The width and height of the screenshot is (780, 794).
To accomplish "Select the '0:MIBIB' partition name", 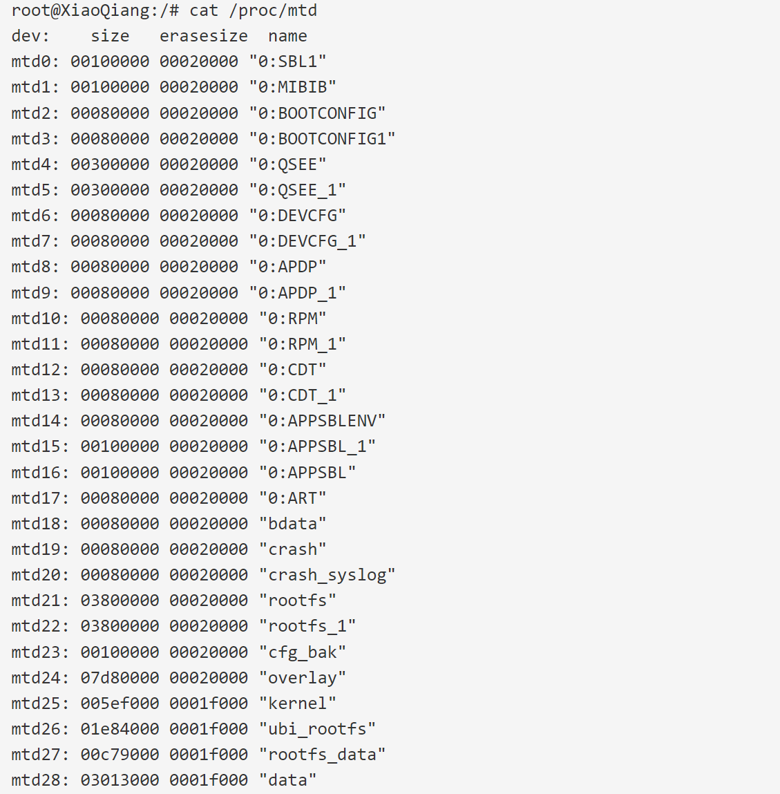I will click(292, 88).
